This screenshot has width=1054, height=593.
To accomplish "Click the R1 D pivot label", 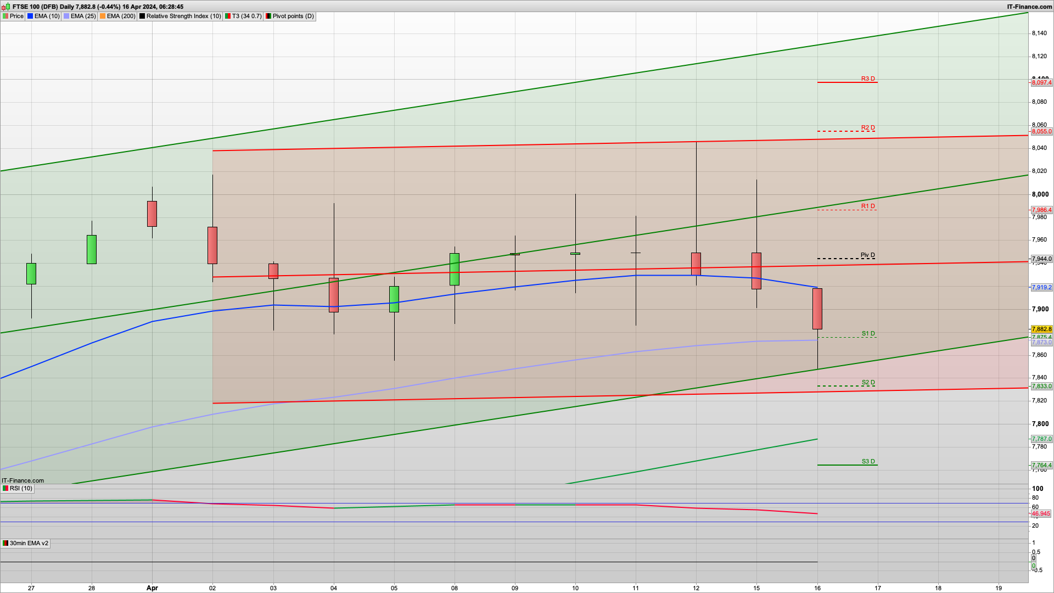I will pyautogui.click(x=868, y=206).
